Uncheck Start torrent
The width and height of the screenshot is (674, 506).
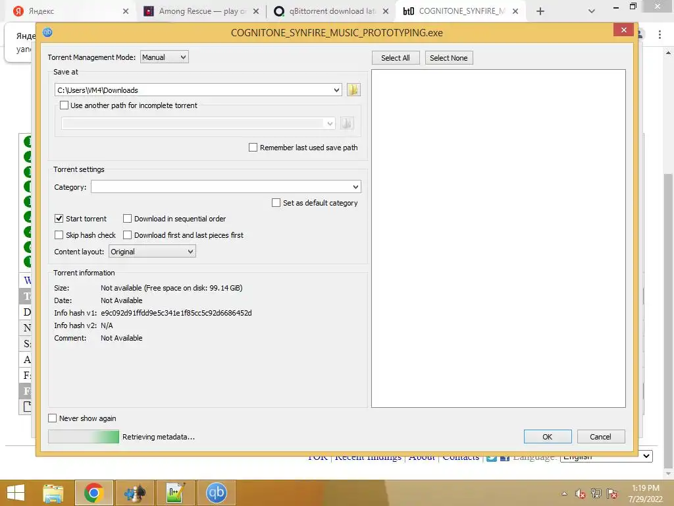coord(59,219)
